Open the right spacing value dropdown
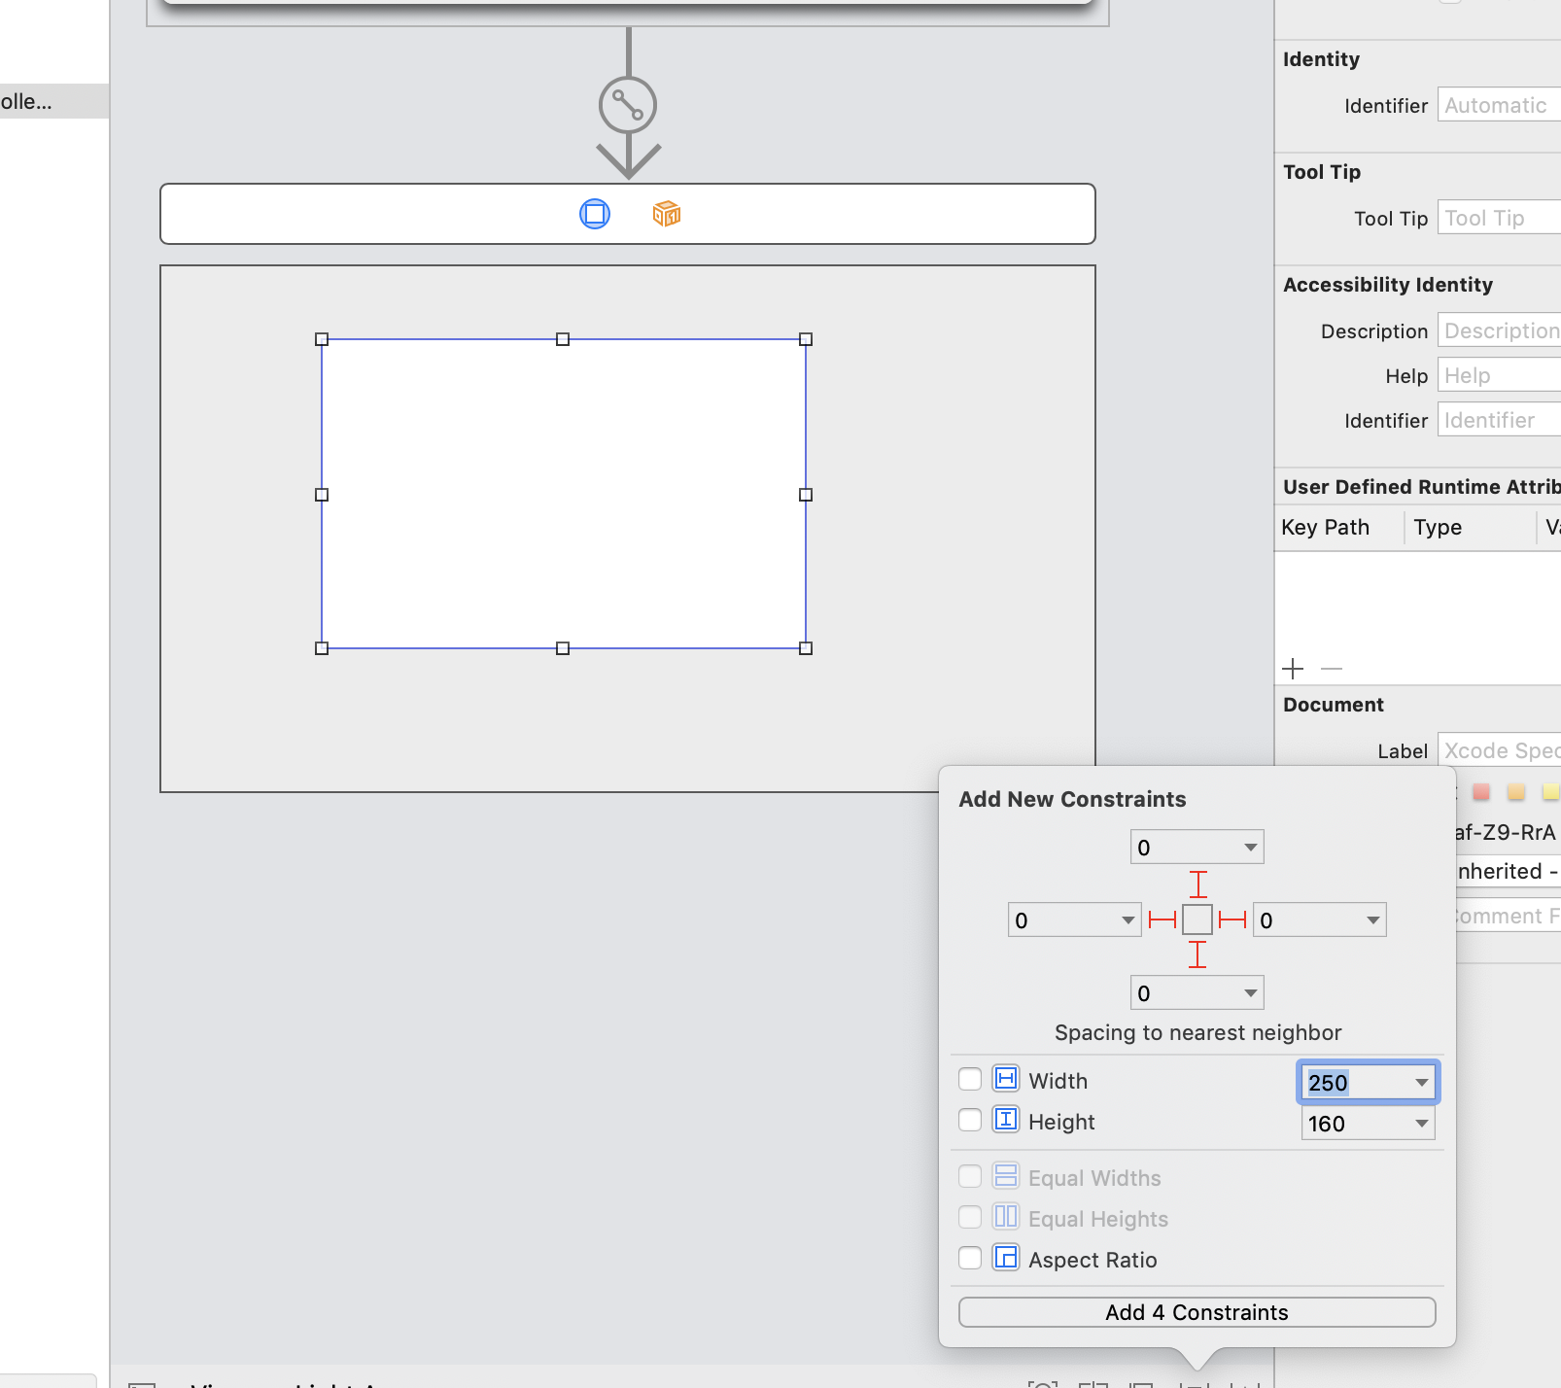1561x1388 pixels. pyautogui.click(x=1372, y=920)
